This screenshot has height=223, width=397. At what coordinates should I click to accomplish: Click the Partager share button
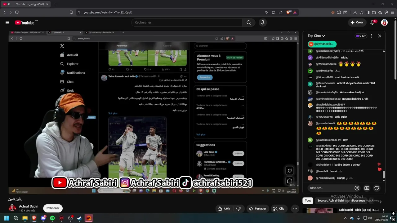point(257,208)
